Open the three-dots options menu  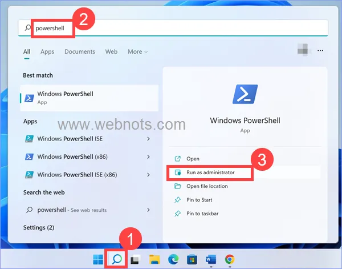pos(320,51)
